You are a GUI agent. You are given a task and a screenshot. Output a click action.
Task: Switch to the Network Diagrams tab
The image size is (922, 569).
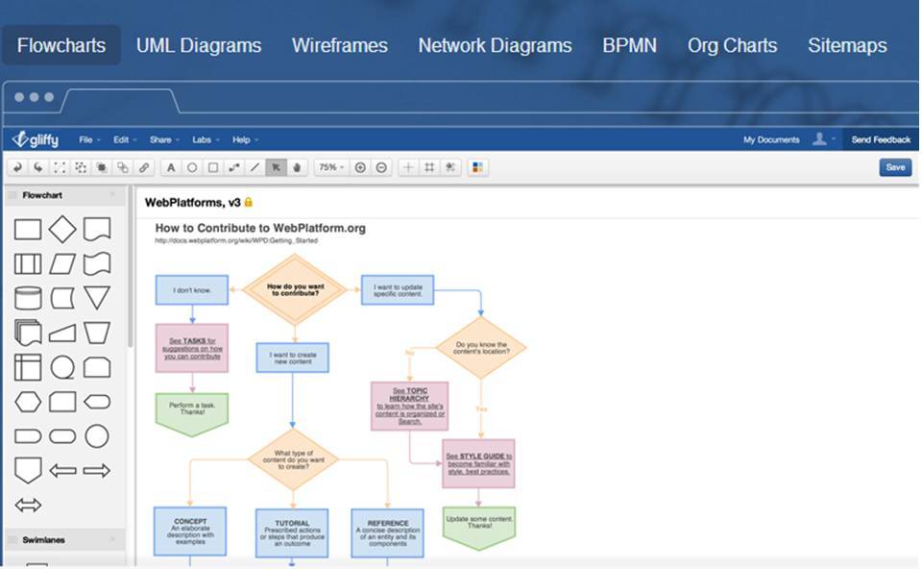(x=496, y=45)
